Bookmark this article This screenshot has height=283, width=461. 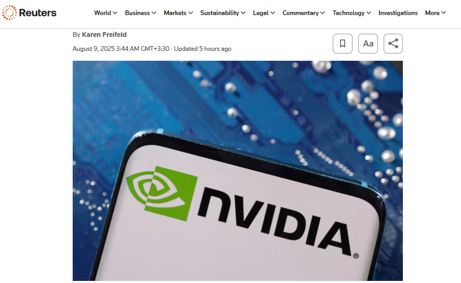coord(343,44)
